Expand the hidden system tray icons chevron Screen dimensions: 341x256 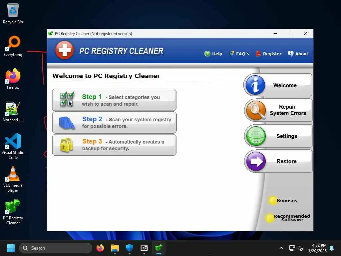[x=281, y=248]
